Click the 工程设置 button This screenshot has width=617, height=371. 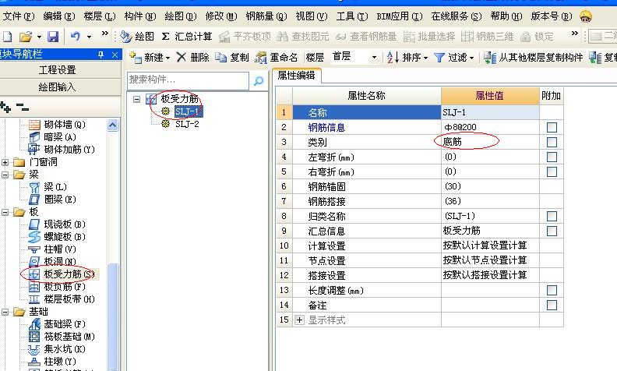58,70
